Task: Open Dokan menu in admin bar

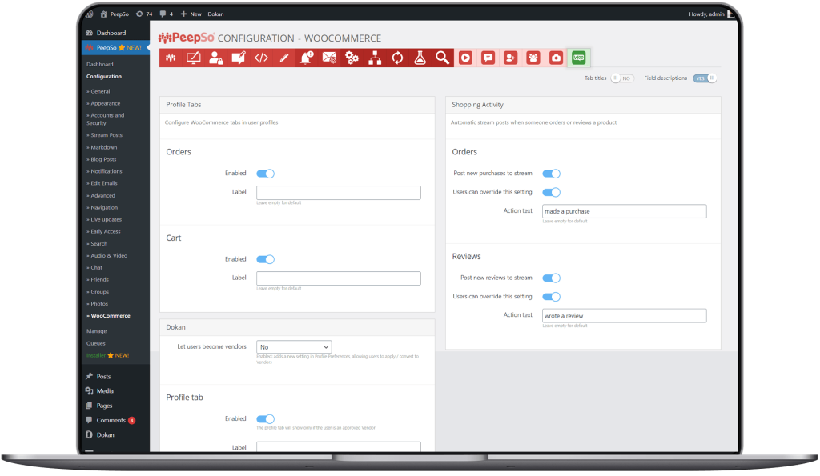Action: coord(215,14)
